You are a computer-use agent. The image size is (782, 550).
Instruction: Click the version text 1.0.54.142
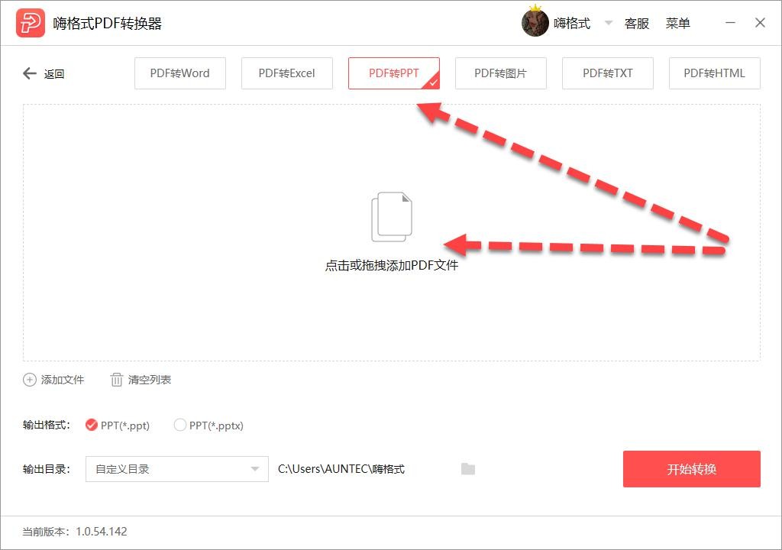(x=102, y=532)
